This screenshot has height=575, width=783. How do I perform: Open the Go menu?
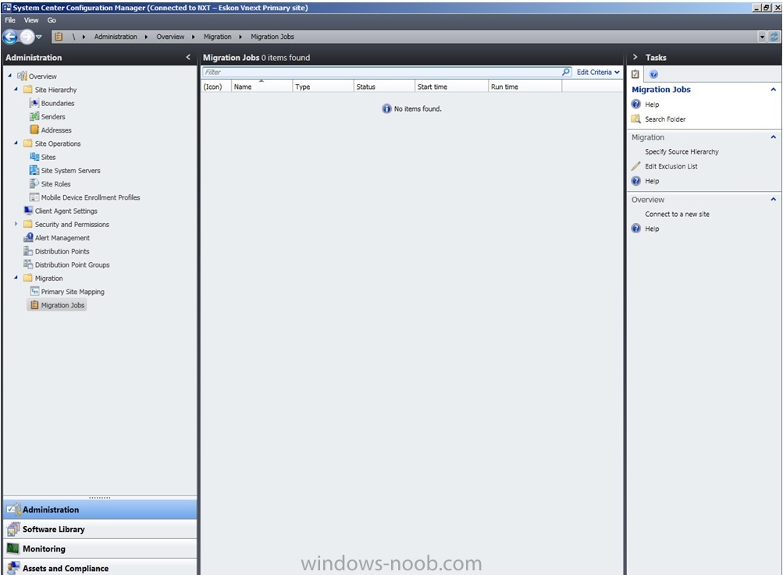pyautogui.click(x=52, y=20)
